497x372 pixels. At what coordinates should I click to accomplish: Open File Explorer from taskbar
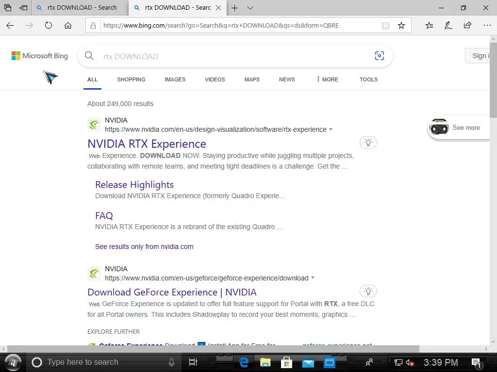click(265, 362)
